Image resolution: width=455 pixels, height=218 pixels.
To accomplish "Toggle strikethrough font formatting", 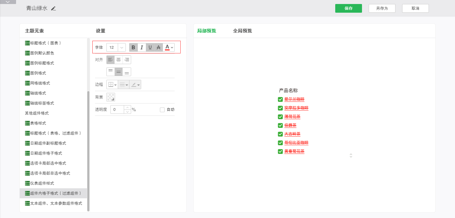I will coord(159,47).
